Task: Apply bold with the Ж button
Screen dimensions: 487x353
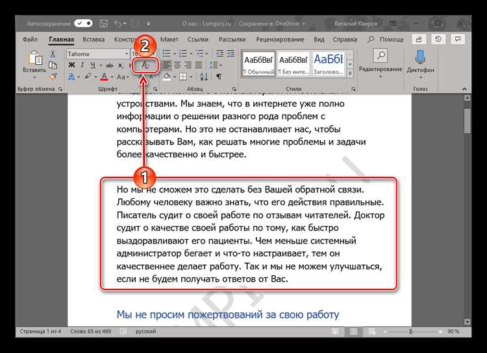Action: coord(71,65)
